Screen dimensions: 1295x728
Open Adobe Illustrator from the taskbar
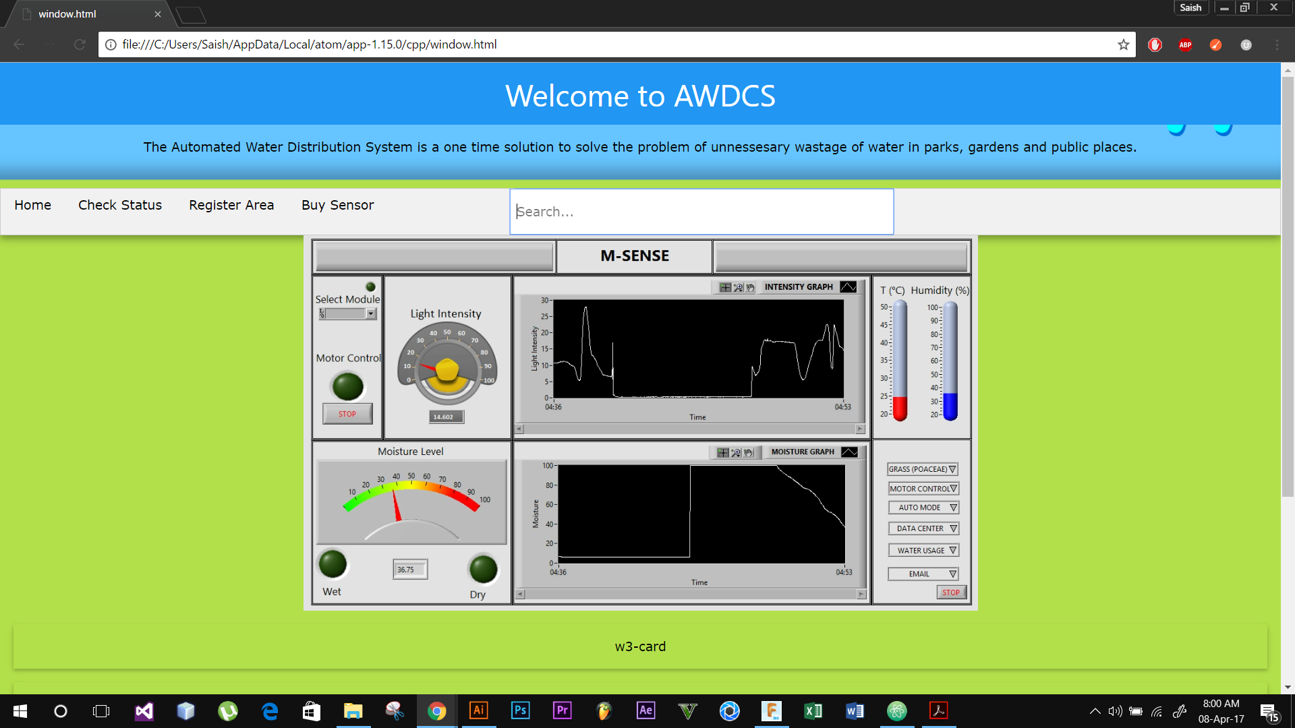point(478,710)
